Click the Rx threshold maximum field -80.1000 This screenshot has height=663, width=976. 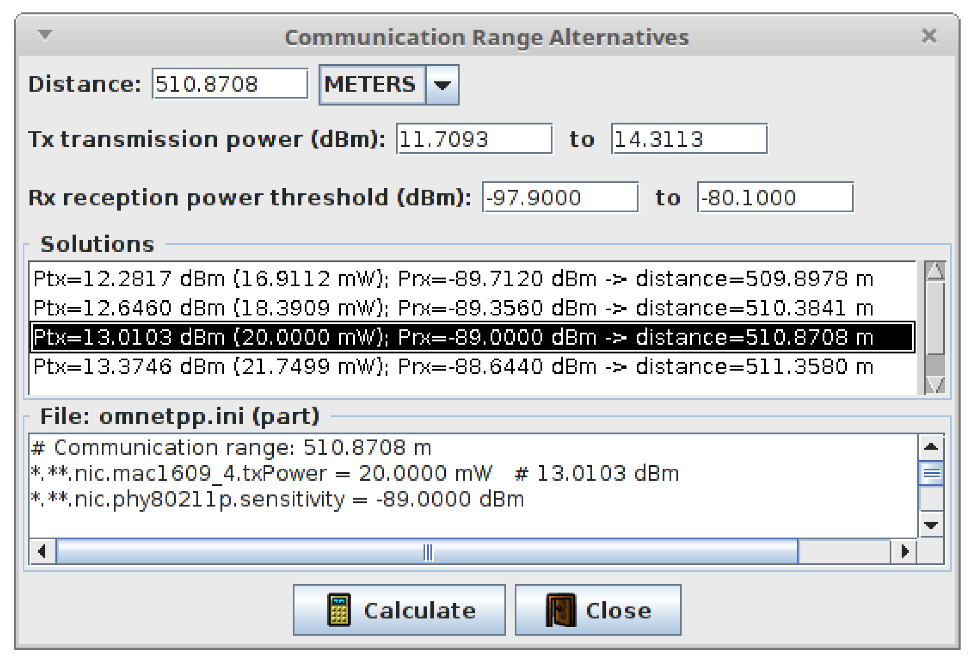click(x=775, y=197)
